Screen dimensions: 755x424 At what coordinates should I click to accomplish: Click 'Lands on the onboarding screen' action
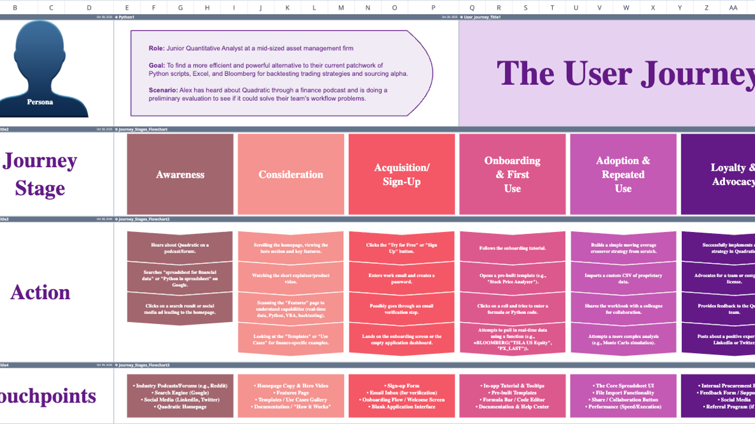coord(402,340)
